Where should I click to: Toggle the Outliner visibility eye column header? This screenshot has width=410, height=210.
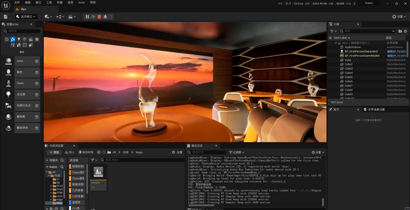330,38
